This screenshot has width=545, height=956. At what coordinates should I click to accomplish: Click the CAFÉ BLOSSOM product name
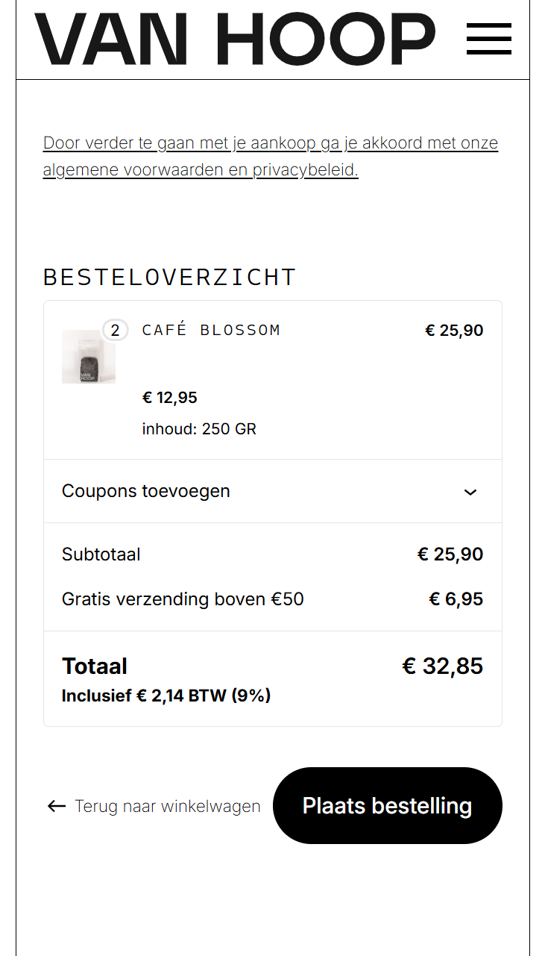pos(211,330)
